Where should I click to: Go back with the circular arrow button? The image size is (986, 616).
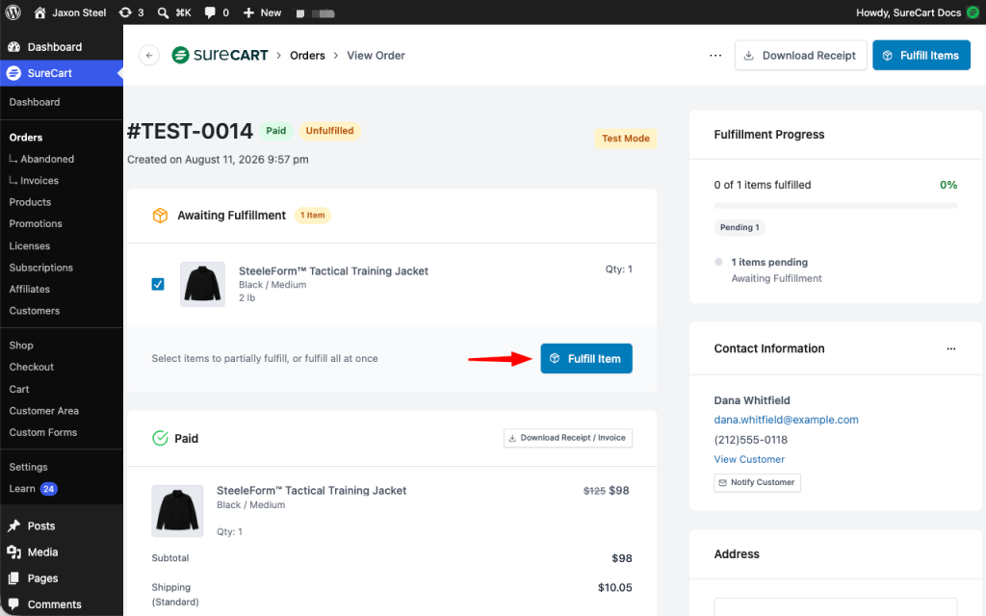pos(149,55)
